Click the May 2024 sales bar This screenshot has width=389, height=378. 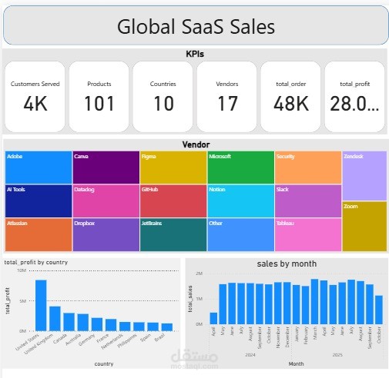(223, 304)
